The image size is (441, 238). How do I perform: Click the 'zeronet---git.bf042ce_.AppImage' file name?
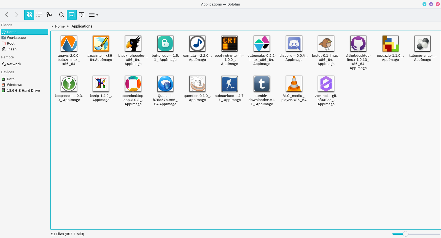pos(326,100)
